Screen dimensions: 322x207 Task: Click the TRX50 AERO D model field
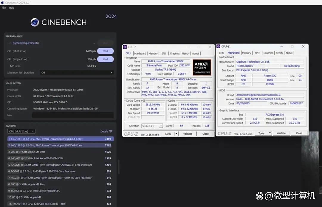pyautogui.click(x=258, y=66)
